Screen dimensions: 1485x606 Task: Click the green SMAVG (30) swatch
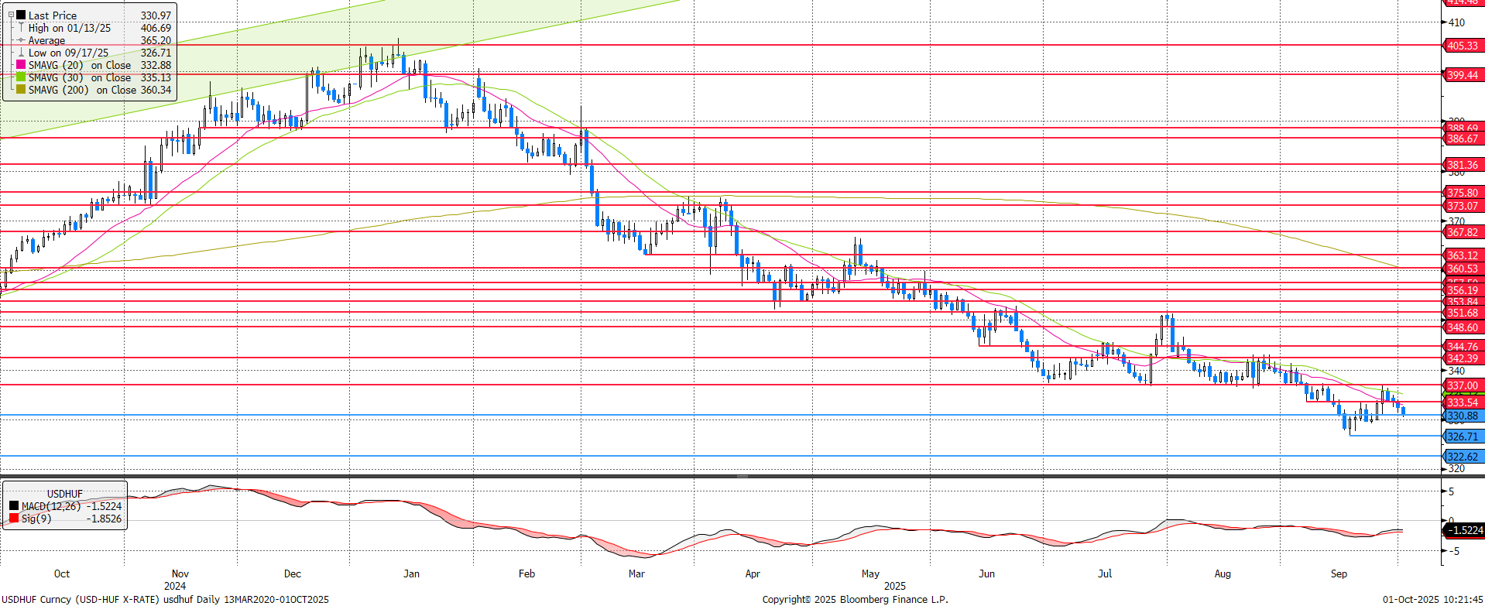tap(21, 77)
